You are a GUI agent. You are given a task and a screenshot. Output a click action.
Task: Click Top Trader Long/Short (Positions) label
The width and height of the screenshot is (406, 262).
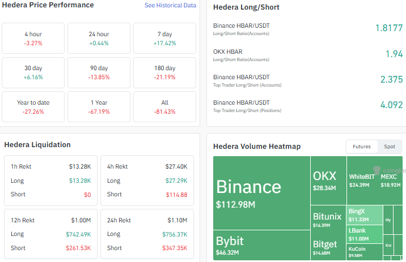[247, 110]
